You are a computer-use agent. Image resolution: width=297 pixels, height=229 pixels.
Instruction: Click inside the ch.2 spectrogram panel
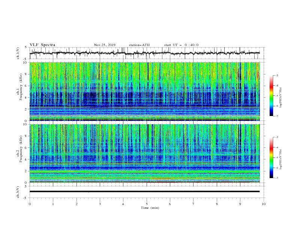145,153
